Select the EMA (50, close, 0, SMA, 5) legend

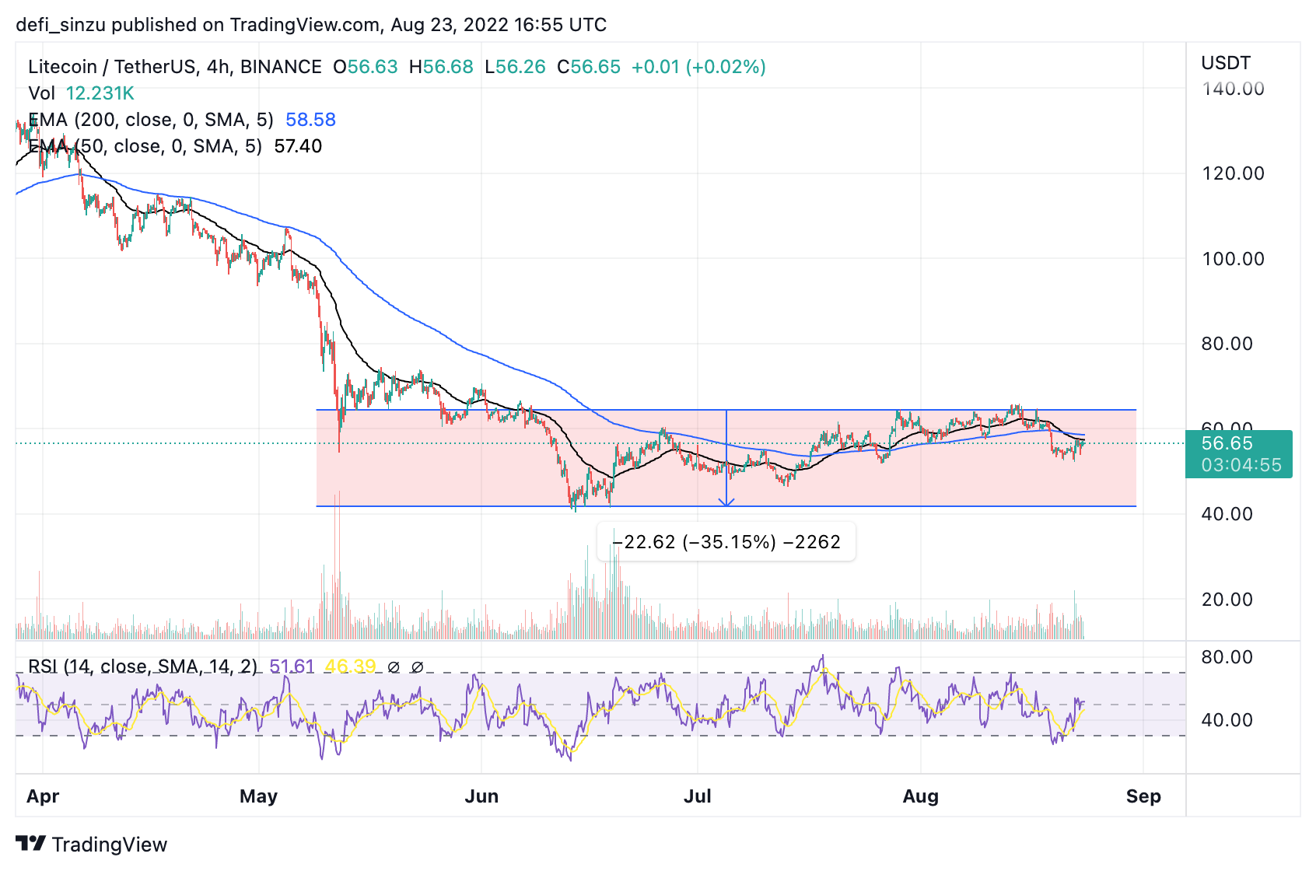point(175,146)
